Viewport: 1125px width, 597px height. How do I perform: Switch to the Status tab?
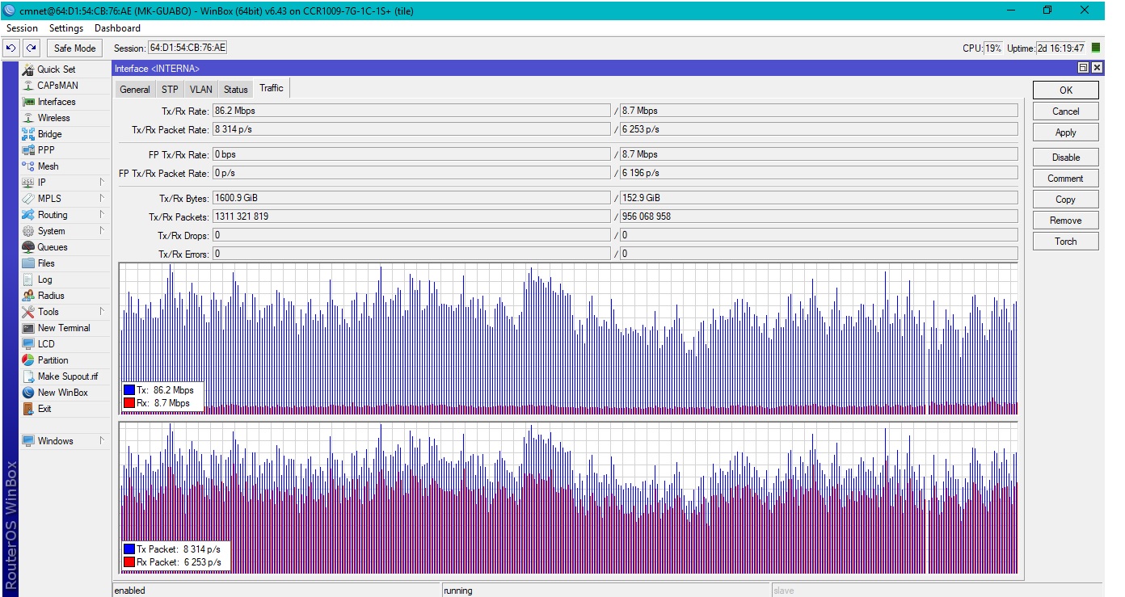pos(235,90)
